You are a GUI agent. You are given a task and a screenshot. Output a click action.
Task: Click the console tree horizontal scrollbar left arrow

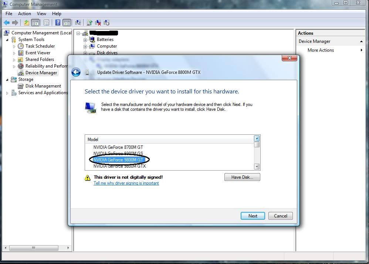6,248
